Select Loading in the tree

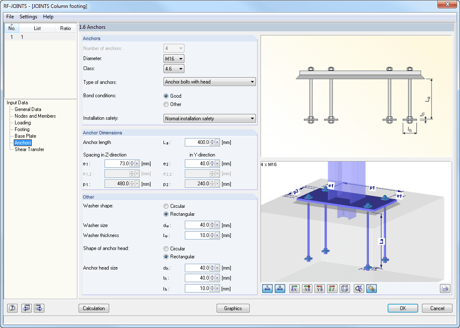23,123
